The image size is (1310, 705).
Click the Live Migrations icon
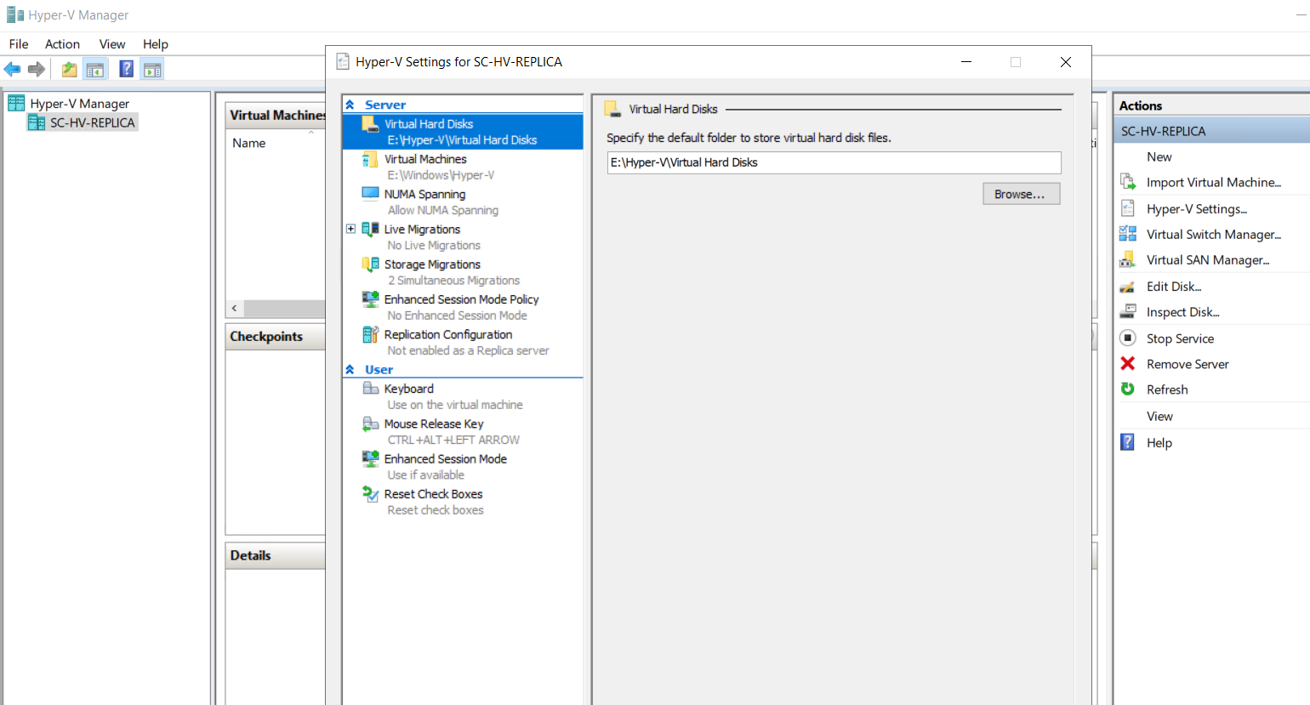(x=370, y=229)
